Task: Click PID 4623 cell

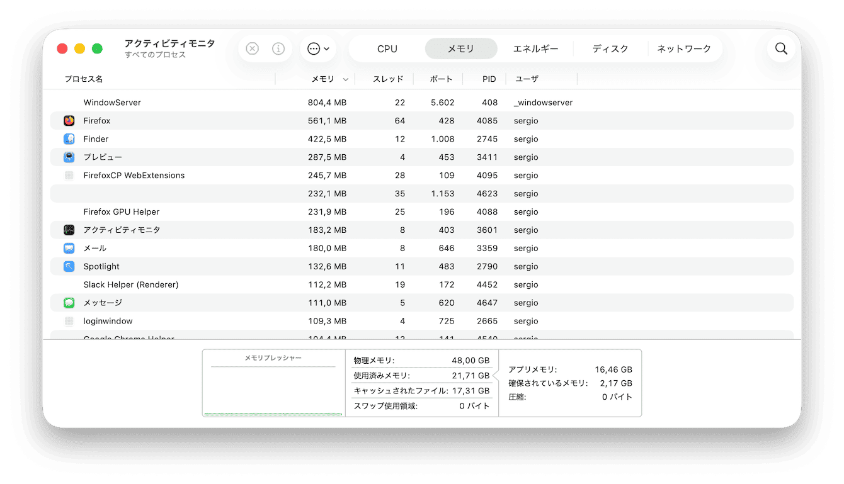Action: coord(487,194)
